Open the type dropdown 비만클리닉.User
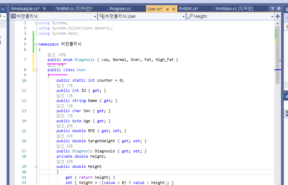 click(x=142, y=16)
